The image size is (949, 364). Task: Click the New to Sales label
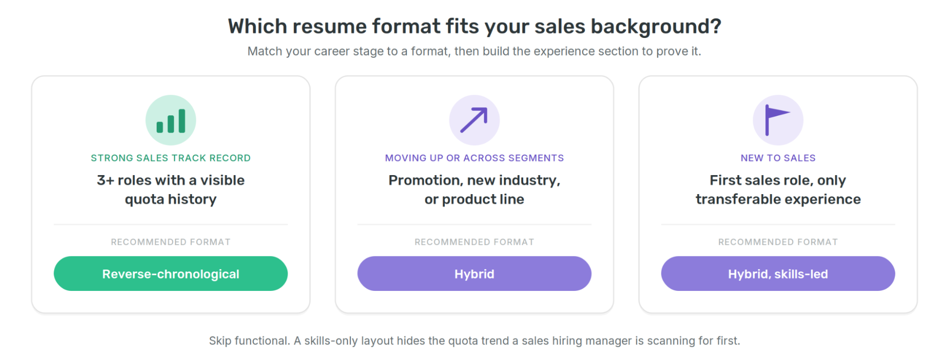[x=778, y=158]
